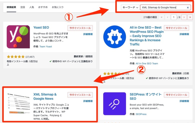Screen dimensions: 195x123
Task: Install SEOPress オンサイト SEO now
Action: (x=176, y=95)
